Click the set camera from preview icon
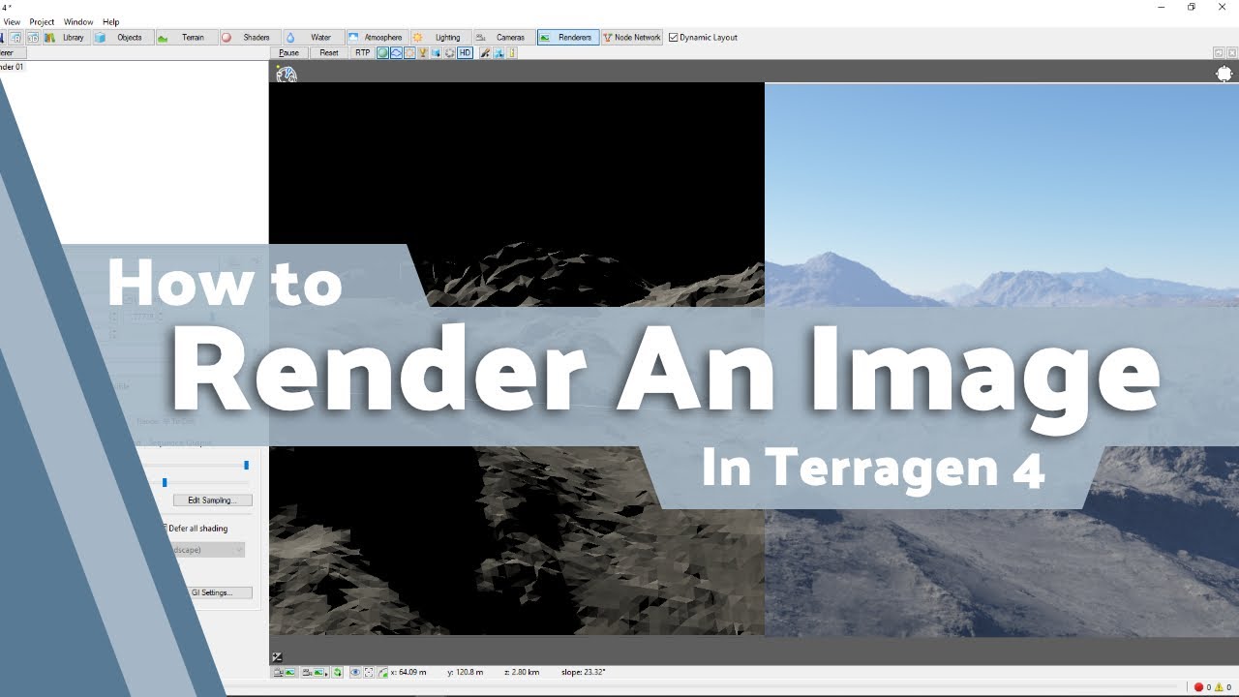Screen dimensions: 1239x697 point(285,672)
